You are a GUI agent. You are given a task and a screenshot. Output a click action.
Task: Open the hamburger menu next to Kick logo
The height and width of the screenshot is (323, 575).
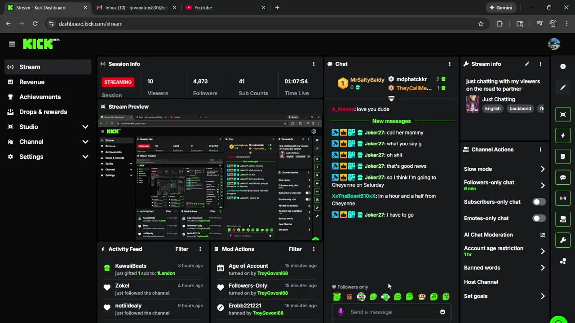point(12,44)
